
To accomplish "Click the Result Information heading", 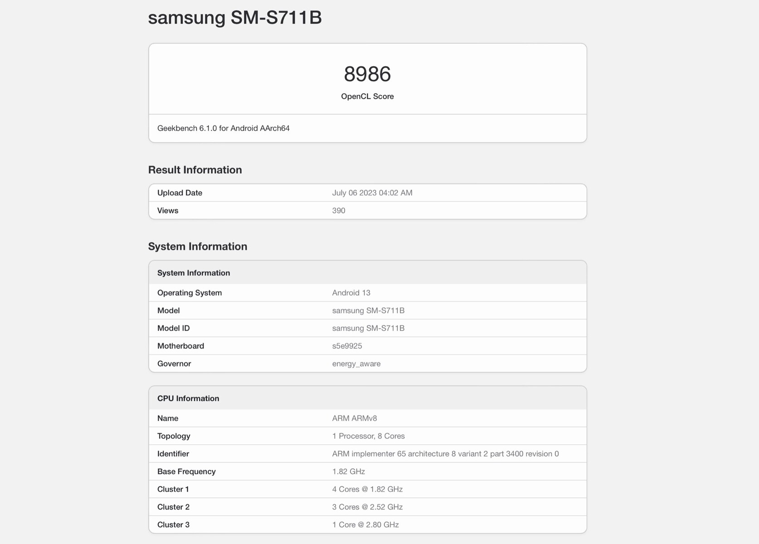I will tap(195, 170).
